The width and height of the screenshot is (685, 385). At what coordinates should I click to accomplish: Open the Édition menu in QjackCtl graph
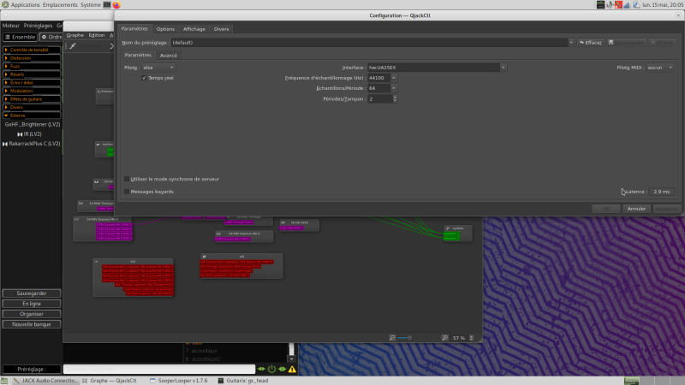tap(97, 35)
